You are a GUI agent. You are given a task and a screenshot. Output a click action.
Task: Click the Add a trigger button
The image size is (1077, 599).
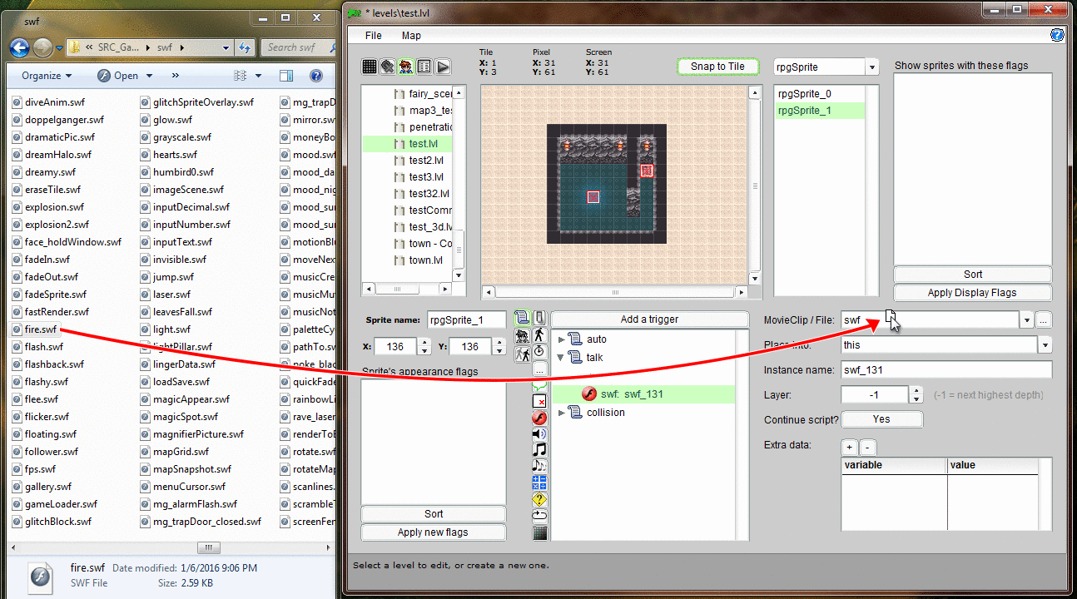coord(649,319)
